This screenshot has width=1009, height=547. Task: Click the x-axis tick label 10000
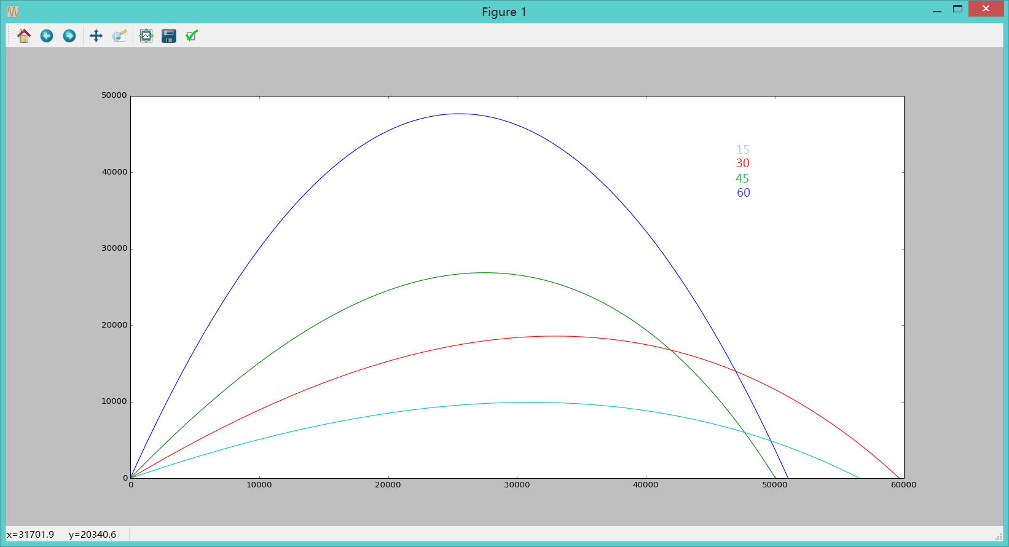tap(259, 485)
